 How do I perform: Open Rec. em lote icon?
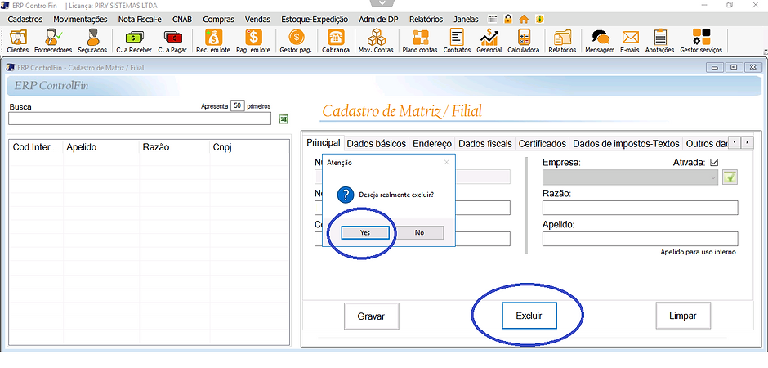point(213,41)
